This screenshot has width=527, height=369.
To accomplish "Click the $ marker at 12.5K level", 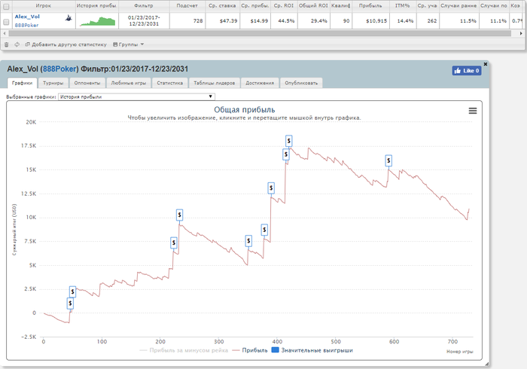I will pyautogui.click(x=271, y=188).
